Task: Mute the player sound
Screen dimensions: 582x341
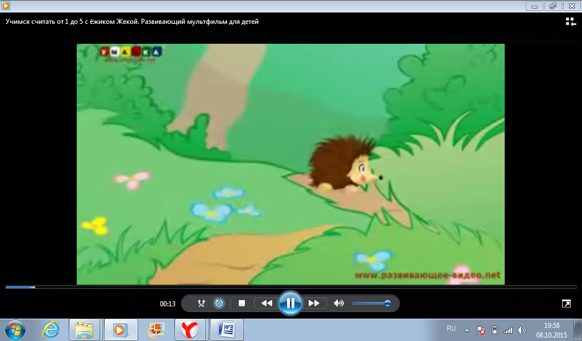Action: click(339, 303)
